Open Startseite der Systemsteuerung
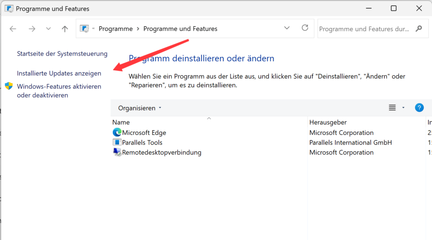This screenshot has height=240, width=432. [x=62, y=54]
